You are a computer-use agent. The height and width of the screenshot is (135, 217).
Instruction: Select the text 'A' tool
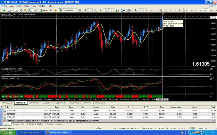(170, 10)
